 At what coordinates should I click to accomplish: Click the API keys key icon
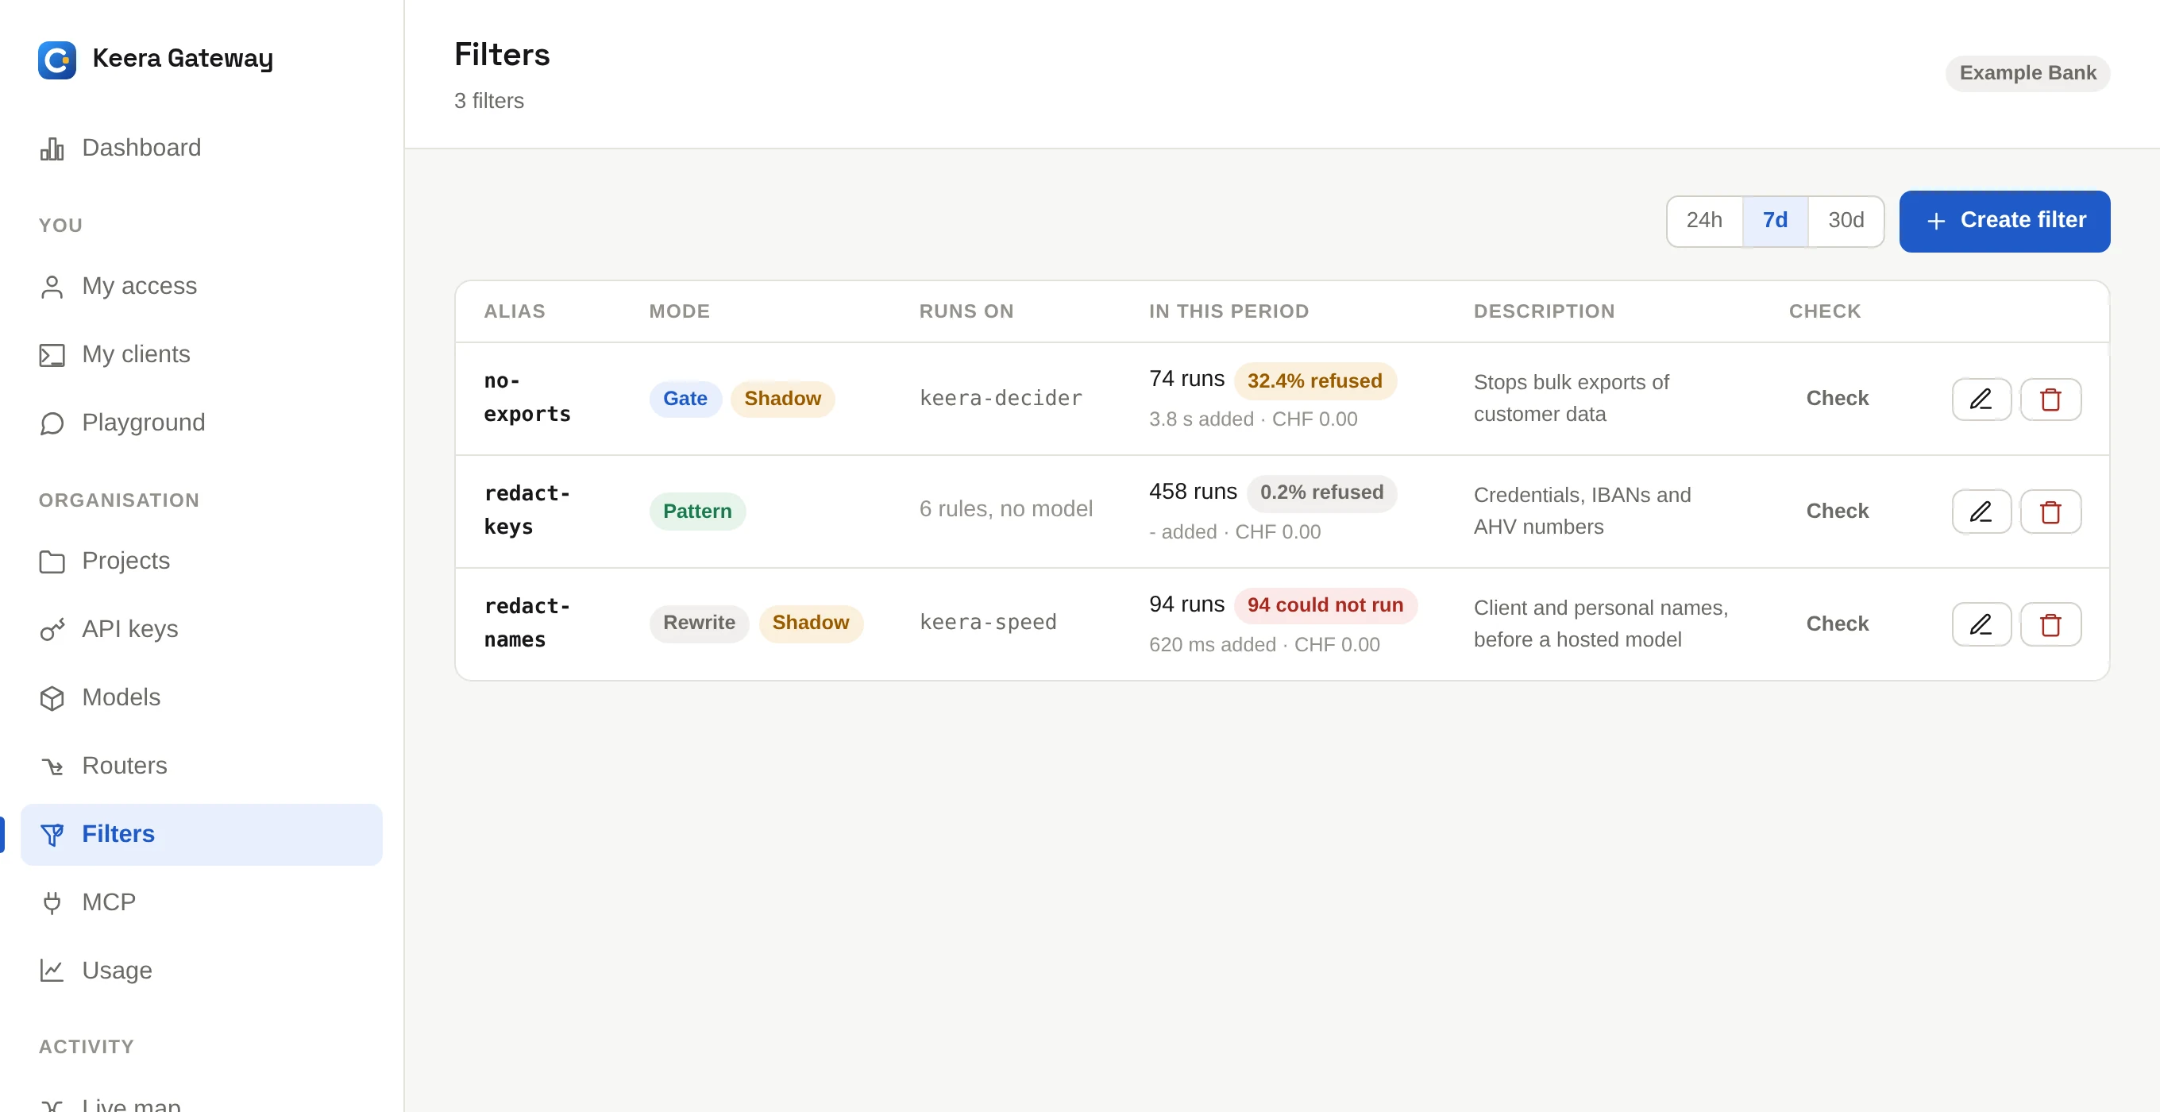pyautogui.click(x=52, y=629)
